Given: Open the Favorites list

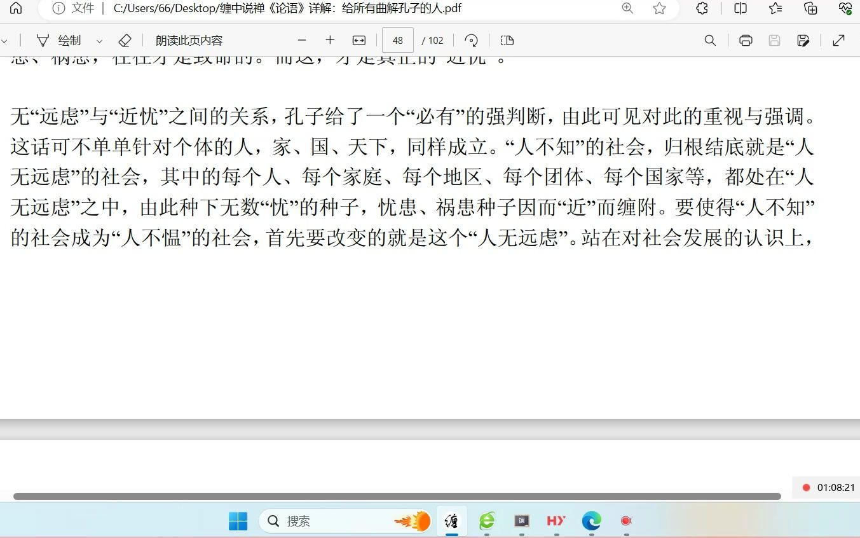Looking at the screenshot, I should [775, 8].
